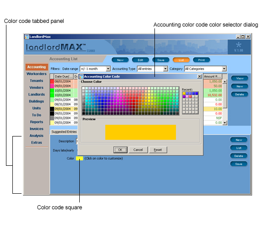Minimize the LandlordMax window
The image size is (275, 229).
[x=238, y=37]
